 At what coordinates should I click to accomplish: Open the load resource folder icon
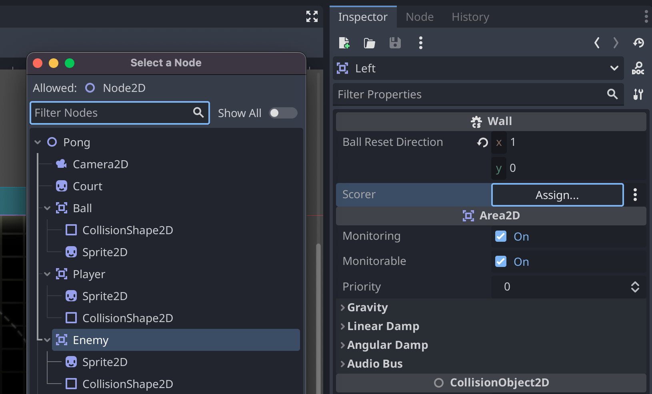pyautogui.click(x=369, y=43)
